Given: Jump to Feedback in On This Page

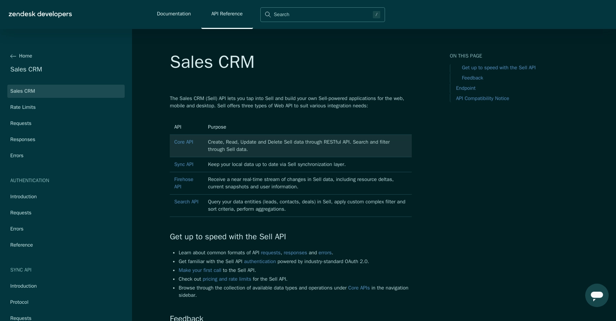Looking at the screenshot, I should 472,78.
